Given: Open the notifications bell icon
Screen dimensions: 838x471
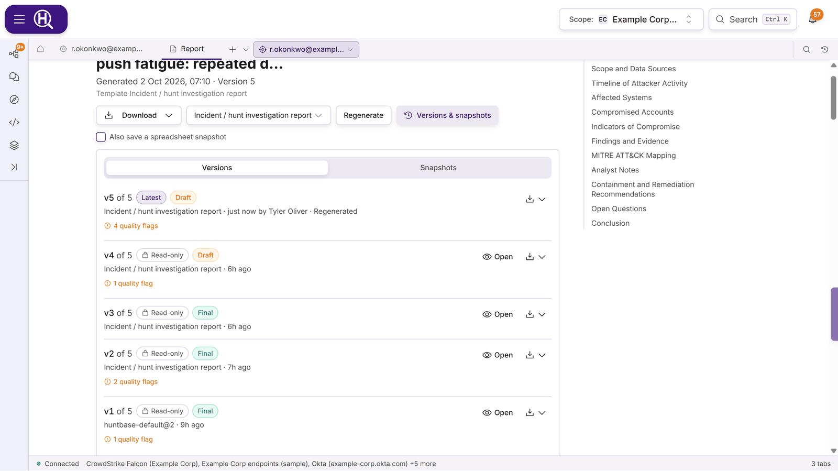Looking at the screenshot, I should click(x=813, y=19).
